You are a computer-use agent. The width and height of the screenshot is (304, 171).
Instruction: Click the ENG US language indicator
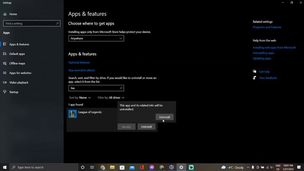(278, 167)
